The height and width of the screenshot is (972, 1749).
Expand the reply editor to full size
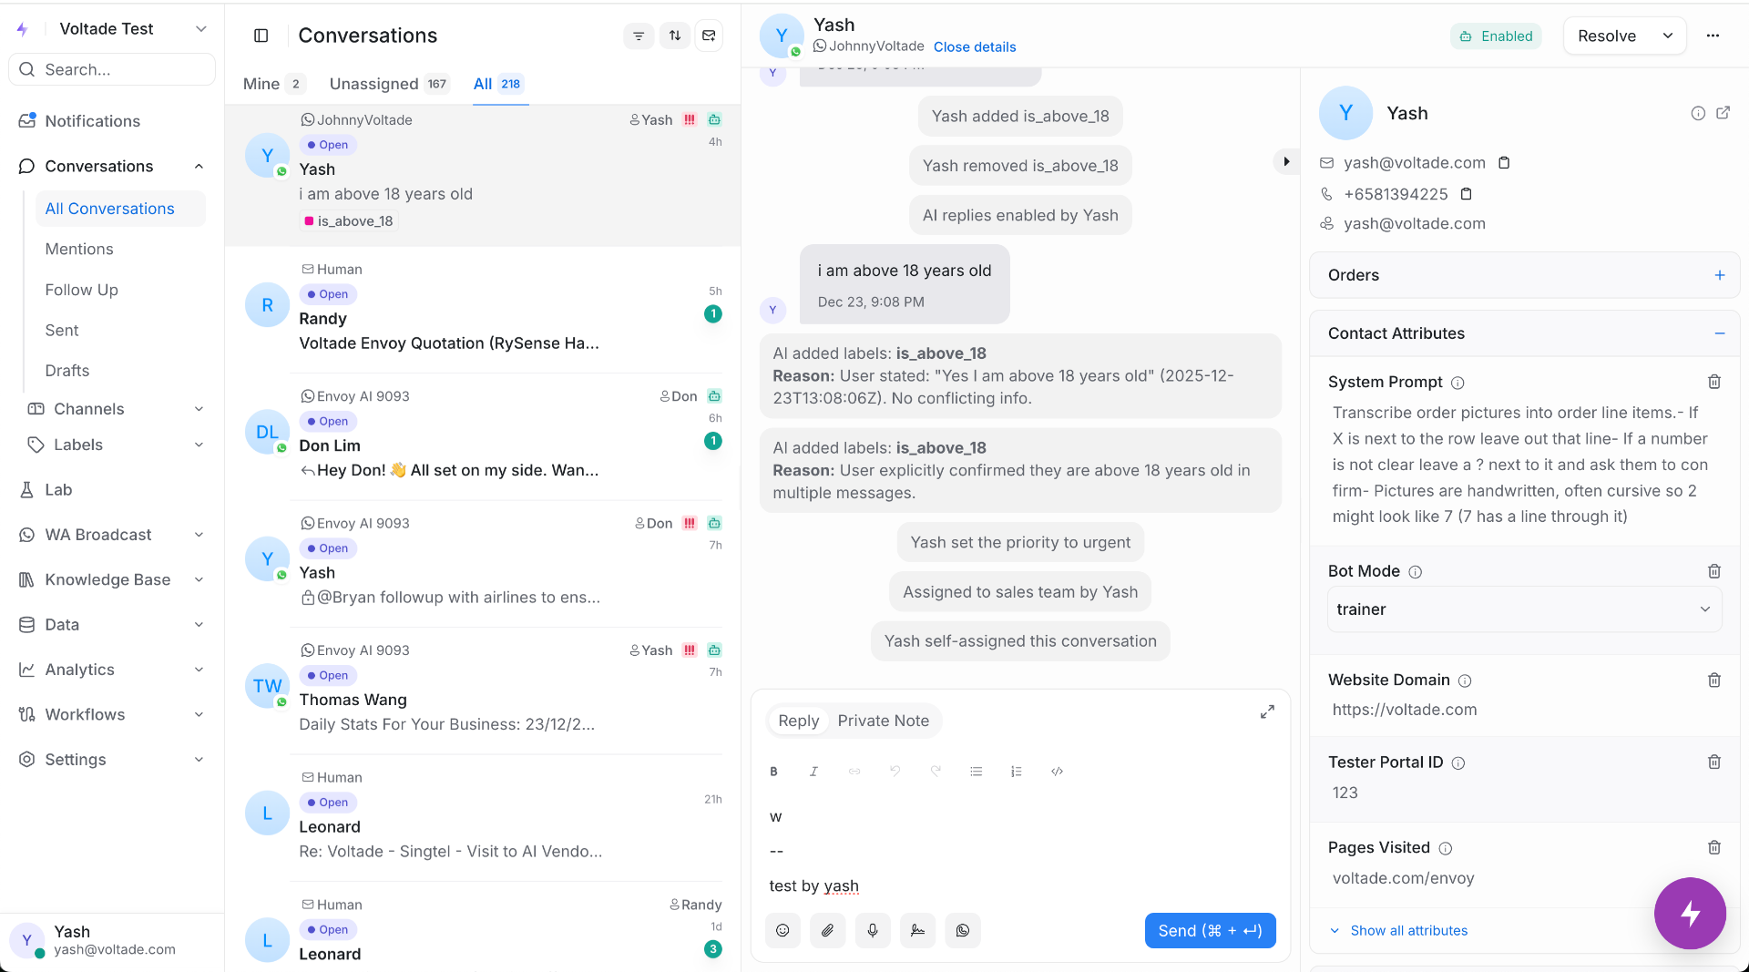[x=1267, y=711]
